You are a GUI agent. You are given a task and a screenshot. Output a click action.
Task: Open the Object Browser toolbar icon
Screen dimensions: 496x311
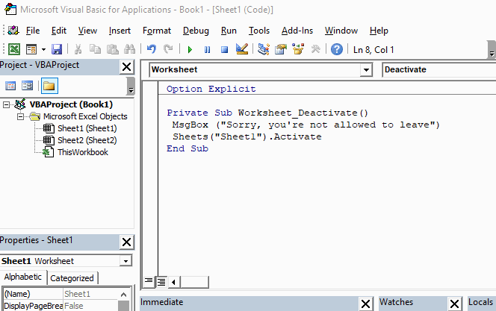[x=298, y=49]
